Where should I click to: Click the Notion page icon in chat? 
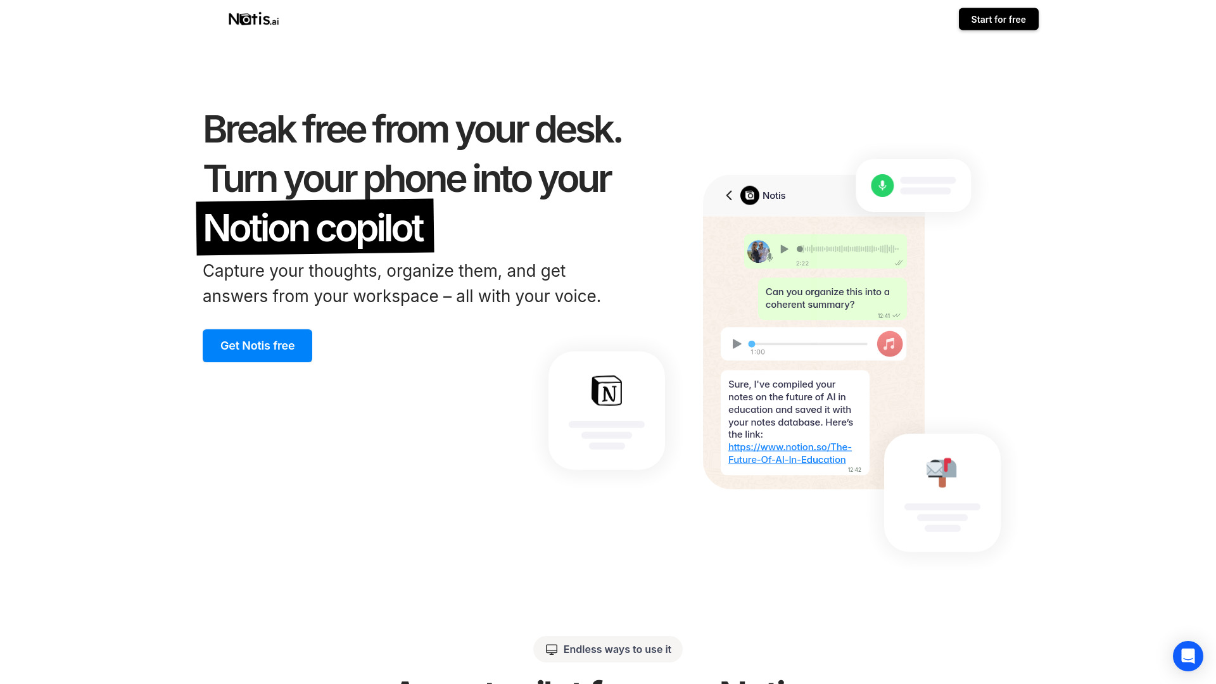point(607,391)
